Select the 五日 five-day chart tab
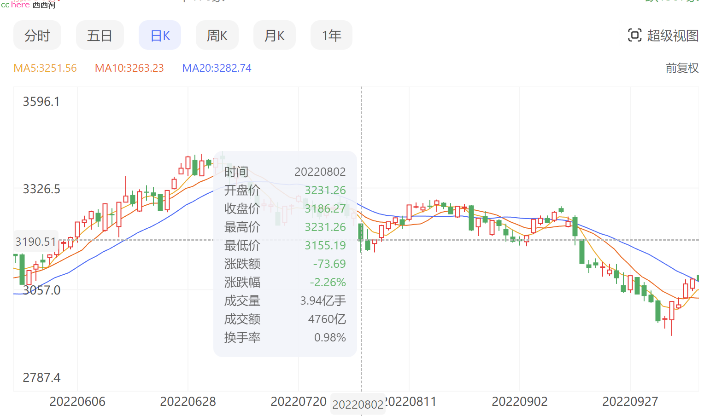The image size is (710, 416). 100,35
